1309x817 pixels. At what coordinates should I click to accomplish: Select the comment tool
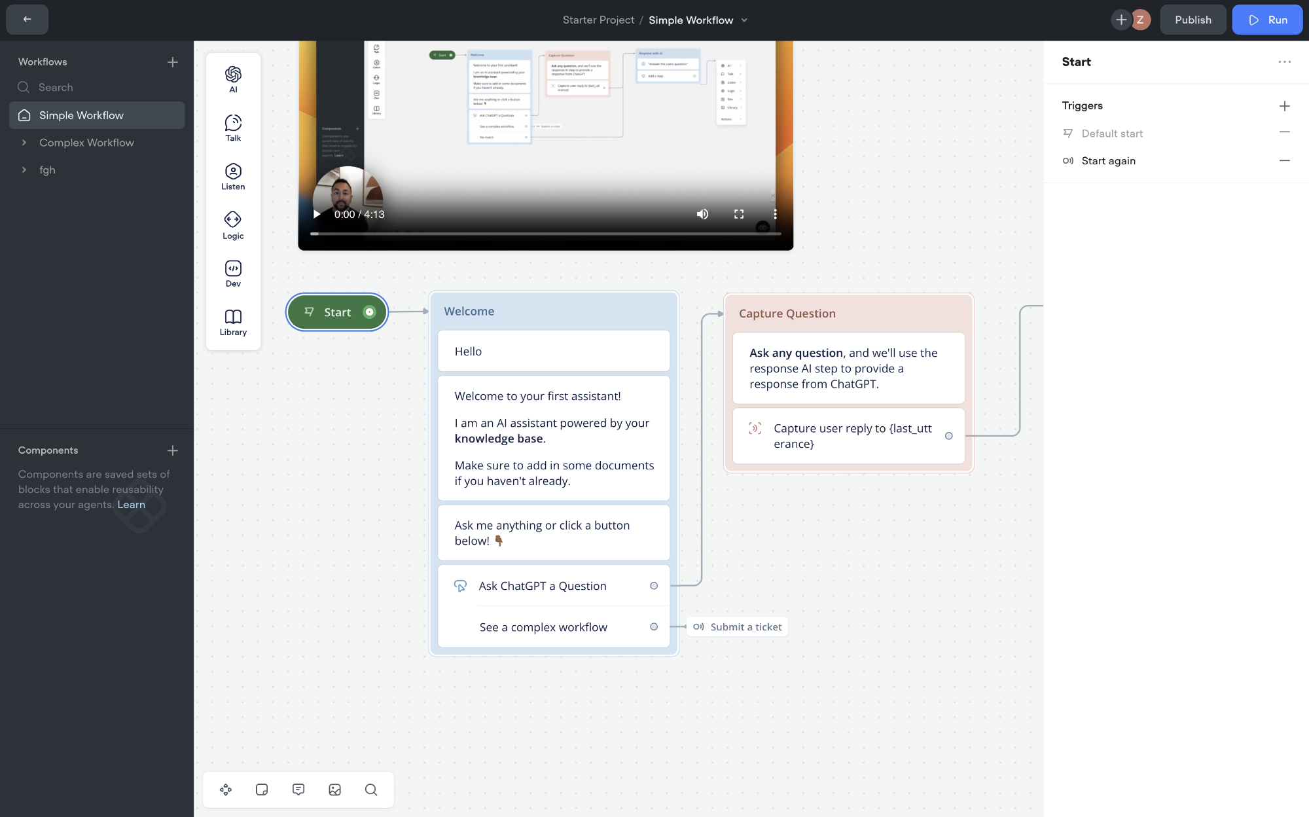pos(298,790)
